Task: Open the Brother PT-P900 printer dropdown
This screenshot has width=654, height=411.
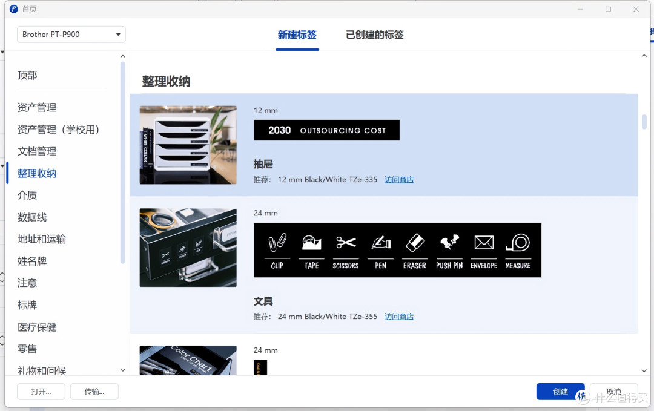Action: point(71,34)
